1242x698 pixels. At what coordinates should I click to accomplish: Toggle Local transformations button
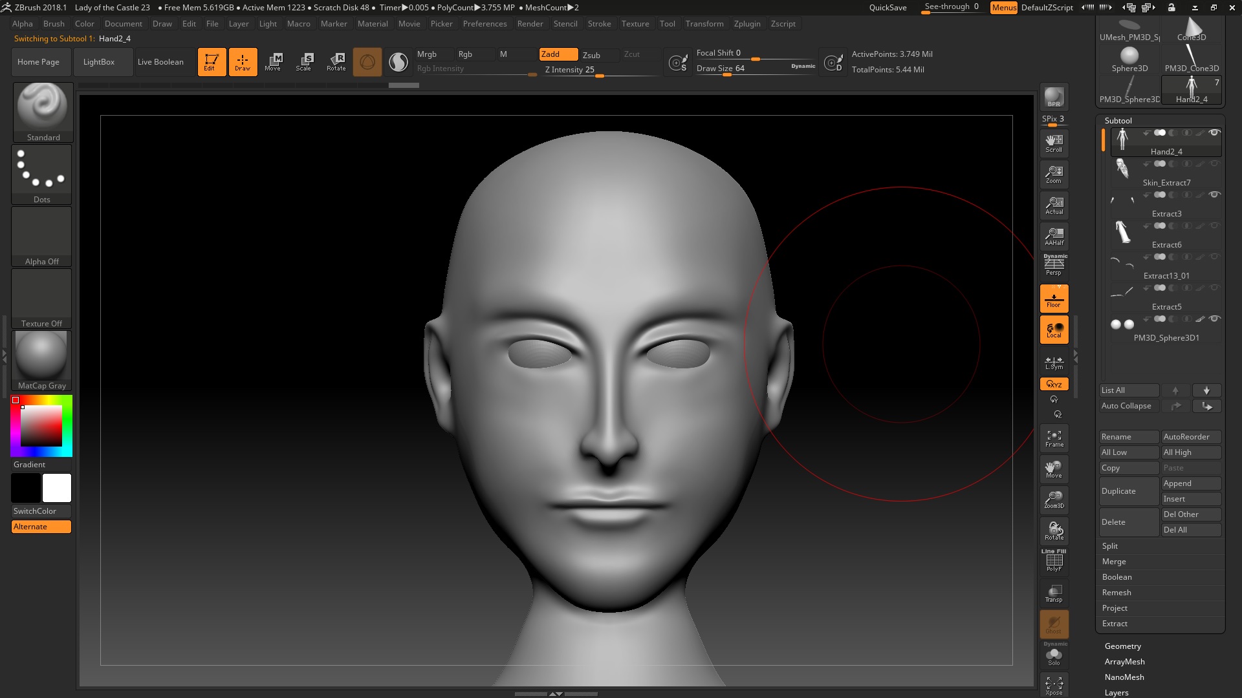click(x=1054, y=330)
